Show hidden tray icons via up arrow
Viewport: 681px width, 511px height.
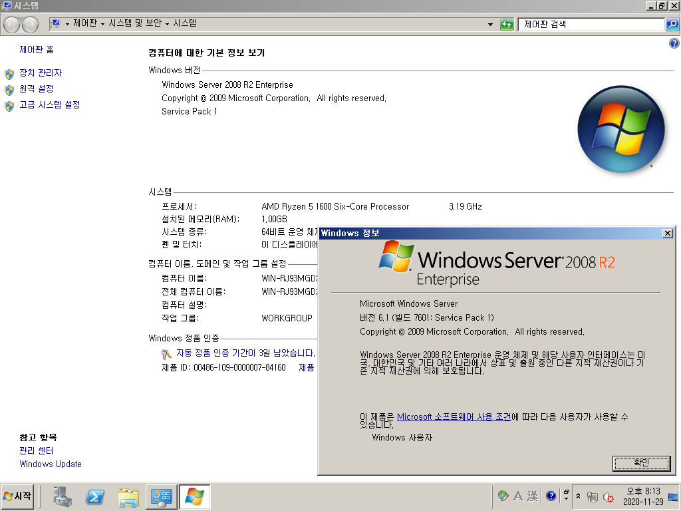click(x=578, y=496)
